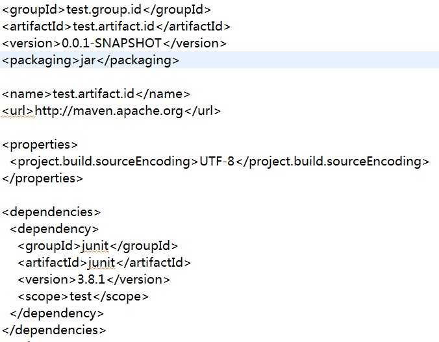
Task: Select the 0.0.1-SNAPSHOT version text
Action: (112, 43)
